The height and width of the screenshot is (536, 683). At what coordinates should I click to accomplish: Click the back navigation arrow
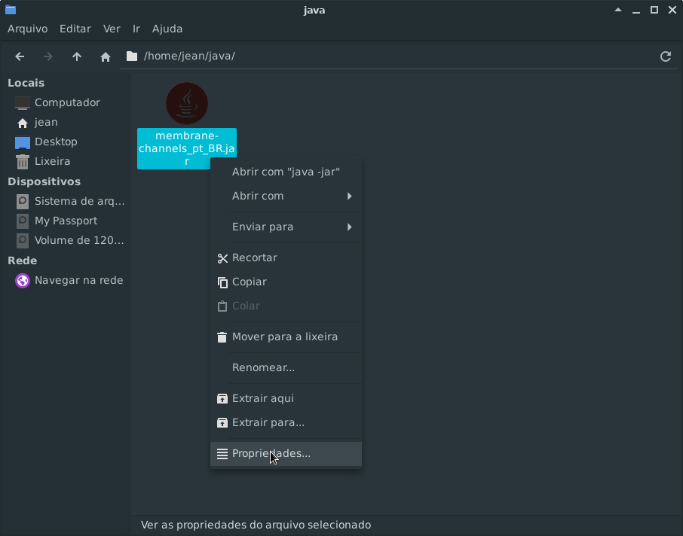(20, 56)
